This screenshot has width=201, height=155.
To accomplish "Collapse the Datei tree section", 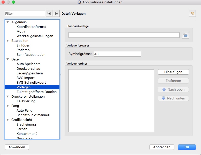I will 8,59.
